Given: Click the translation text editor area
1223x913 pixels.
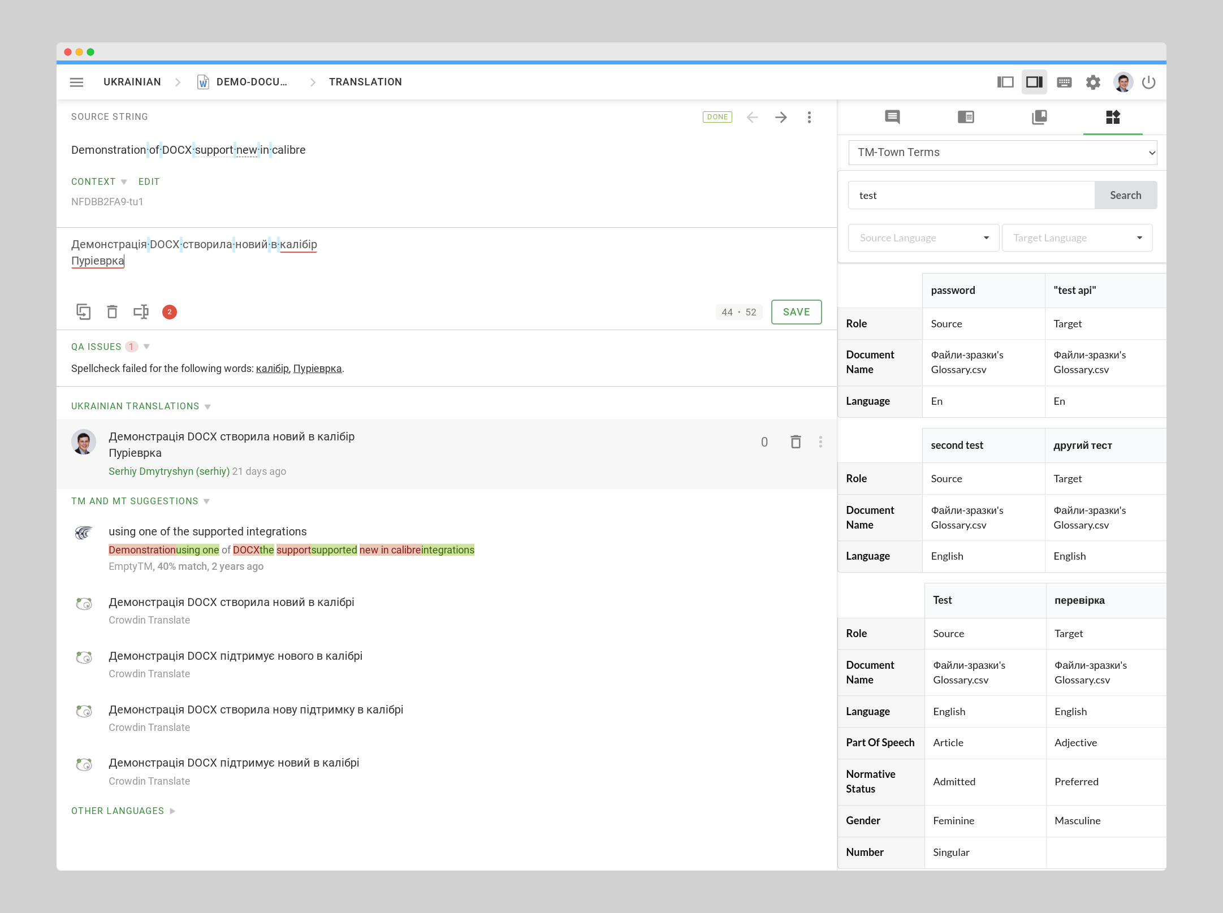Looking at the screenshot, I should pyautogui.click(x=446, y=260).
